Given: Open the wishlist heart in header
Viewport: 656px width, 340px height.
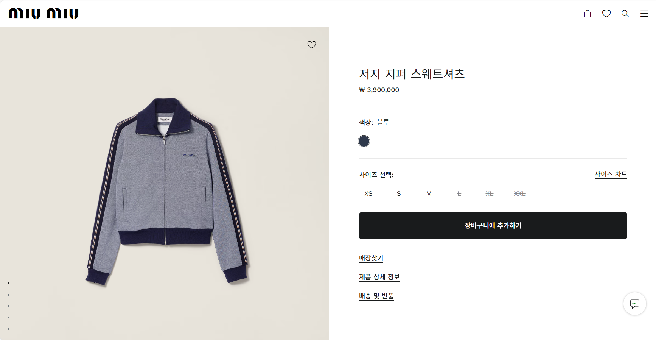Looking at the screenshot, I should click(606, 14).
